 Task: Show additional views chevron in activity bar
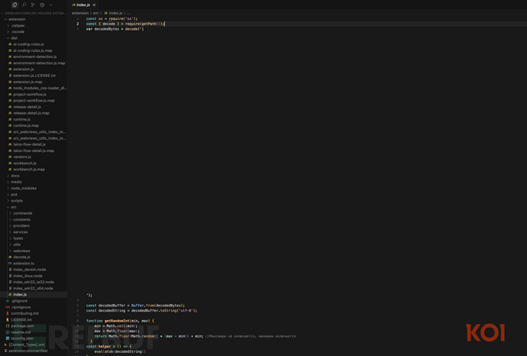[x=51, y=5]
